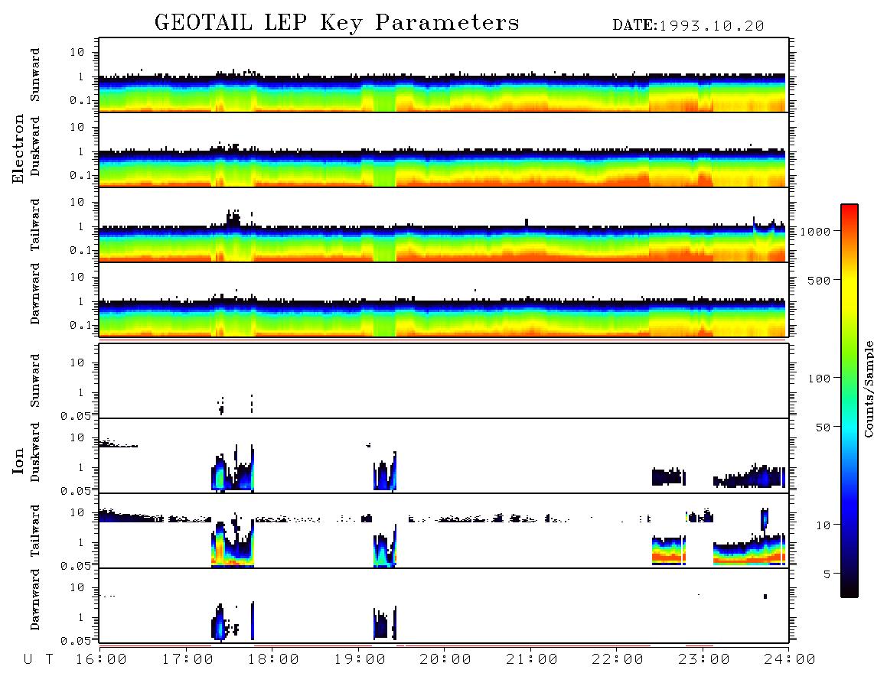The image size is (874, 673).
Task: Select the '5' color bar tick value
Action: (x=827, y=574)
